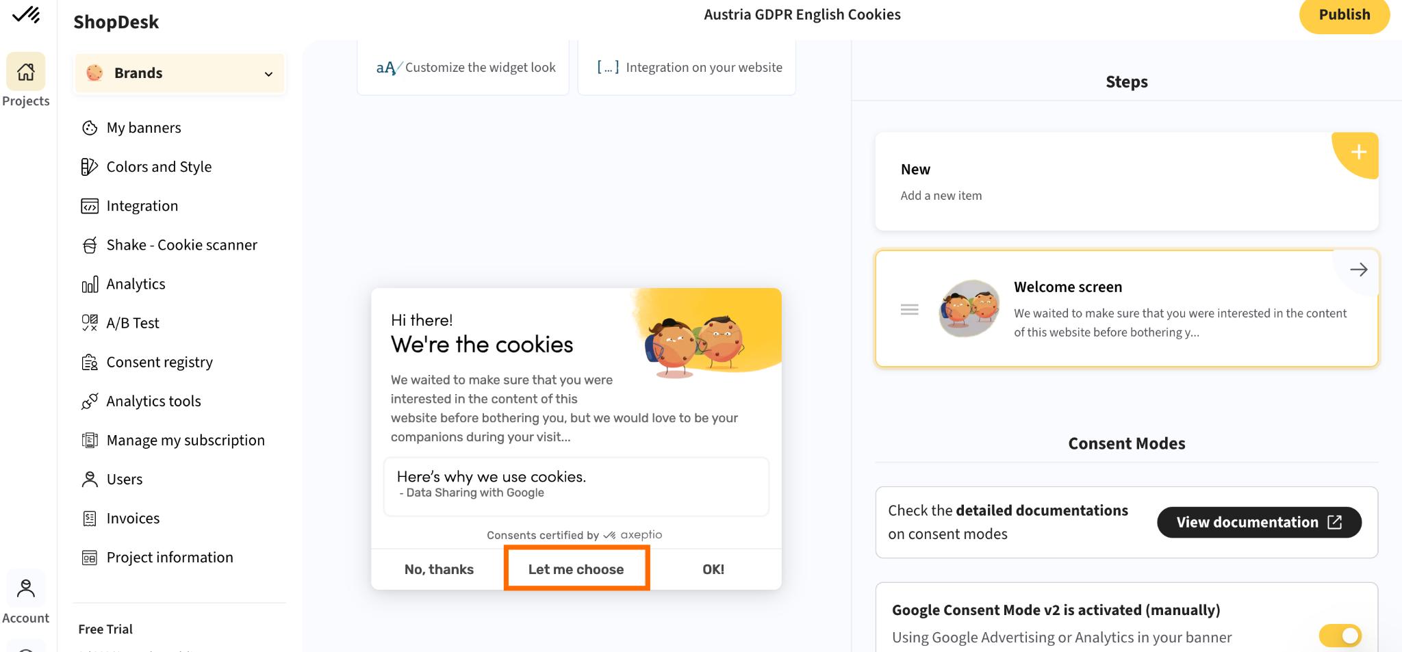Switch to Integration on your website tab
Image resolution: width=1402 pixels, height=652 pixels.
[687, 67]
